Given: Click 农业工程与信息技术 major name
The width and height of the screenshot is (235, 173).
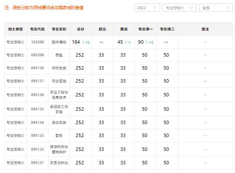Looking at the screenshot, I should [x=59, y=95].
